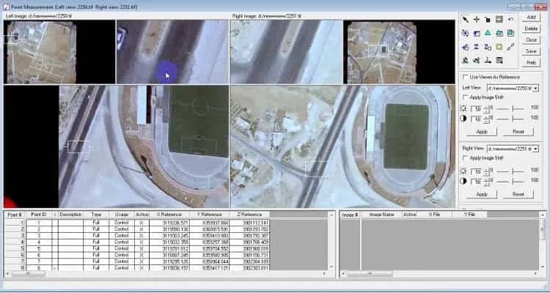Click the teal triangle triangulation icon
The width and height of the screenshot is (550, 293).
point(488,33)
